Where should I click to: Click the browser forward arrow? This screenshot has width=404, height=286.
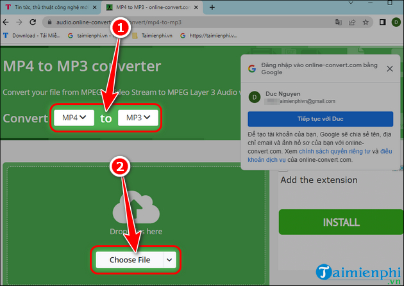tap(19, 22)
